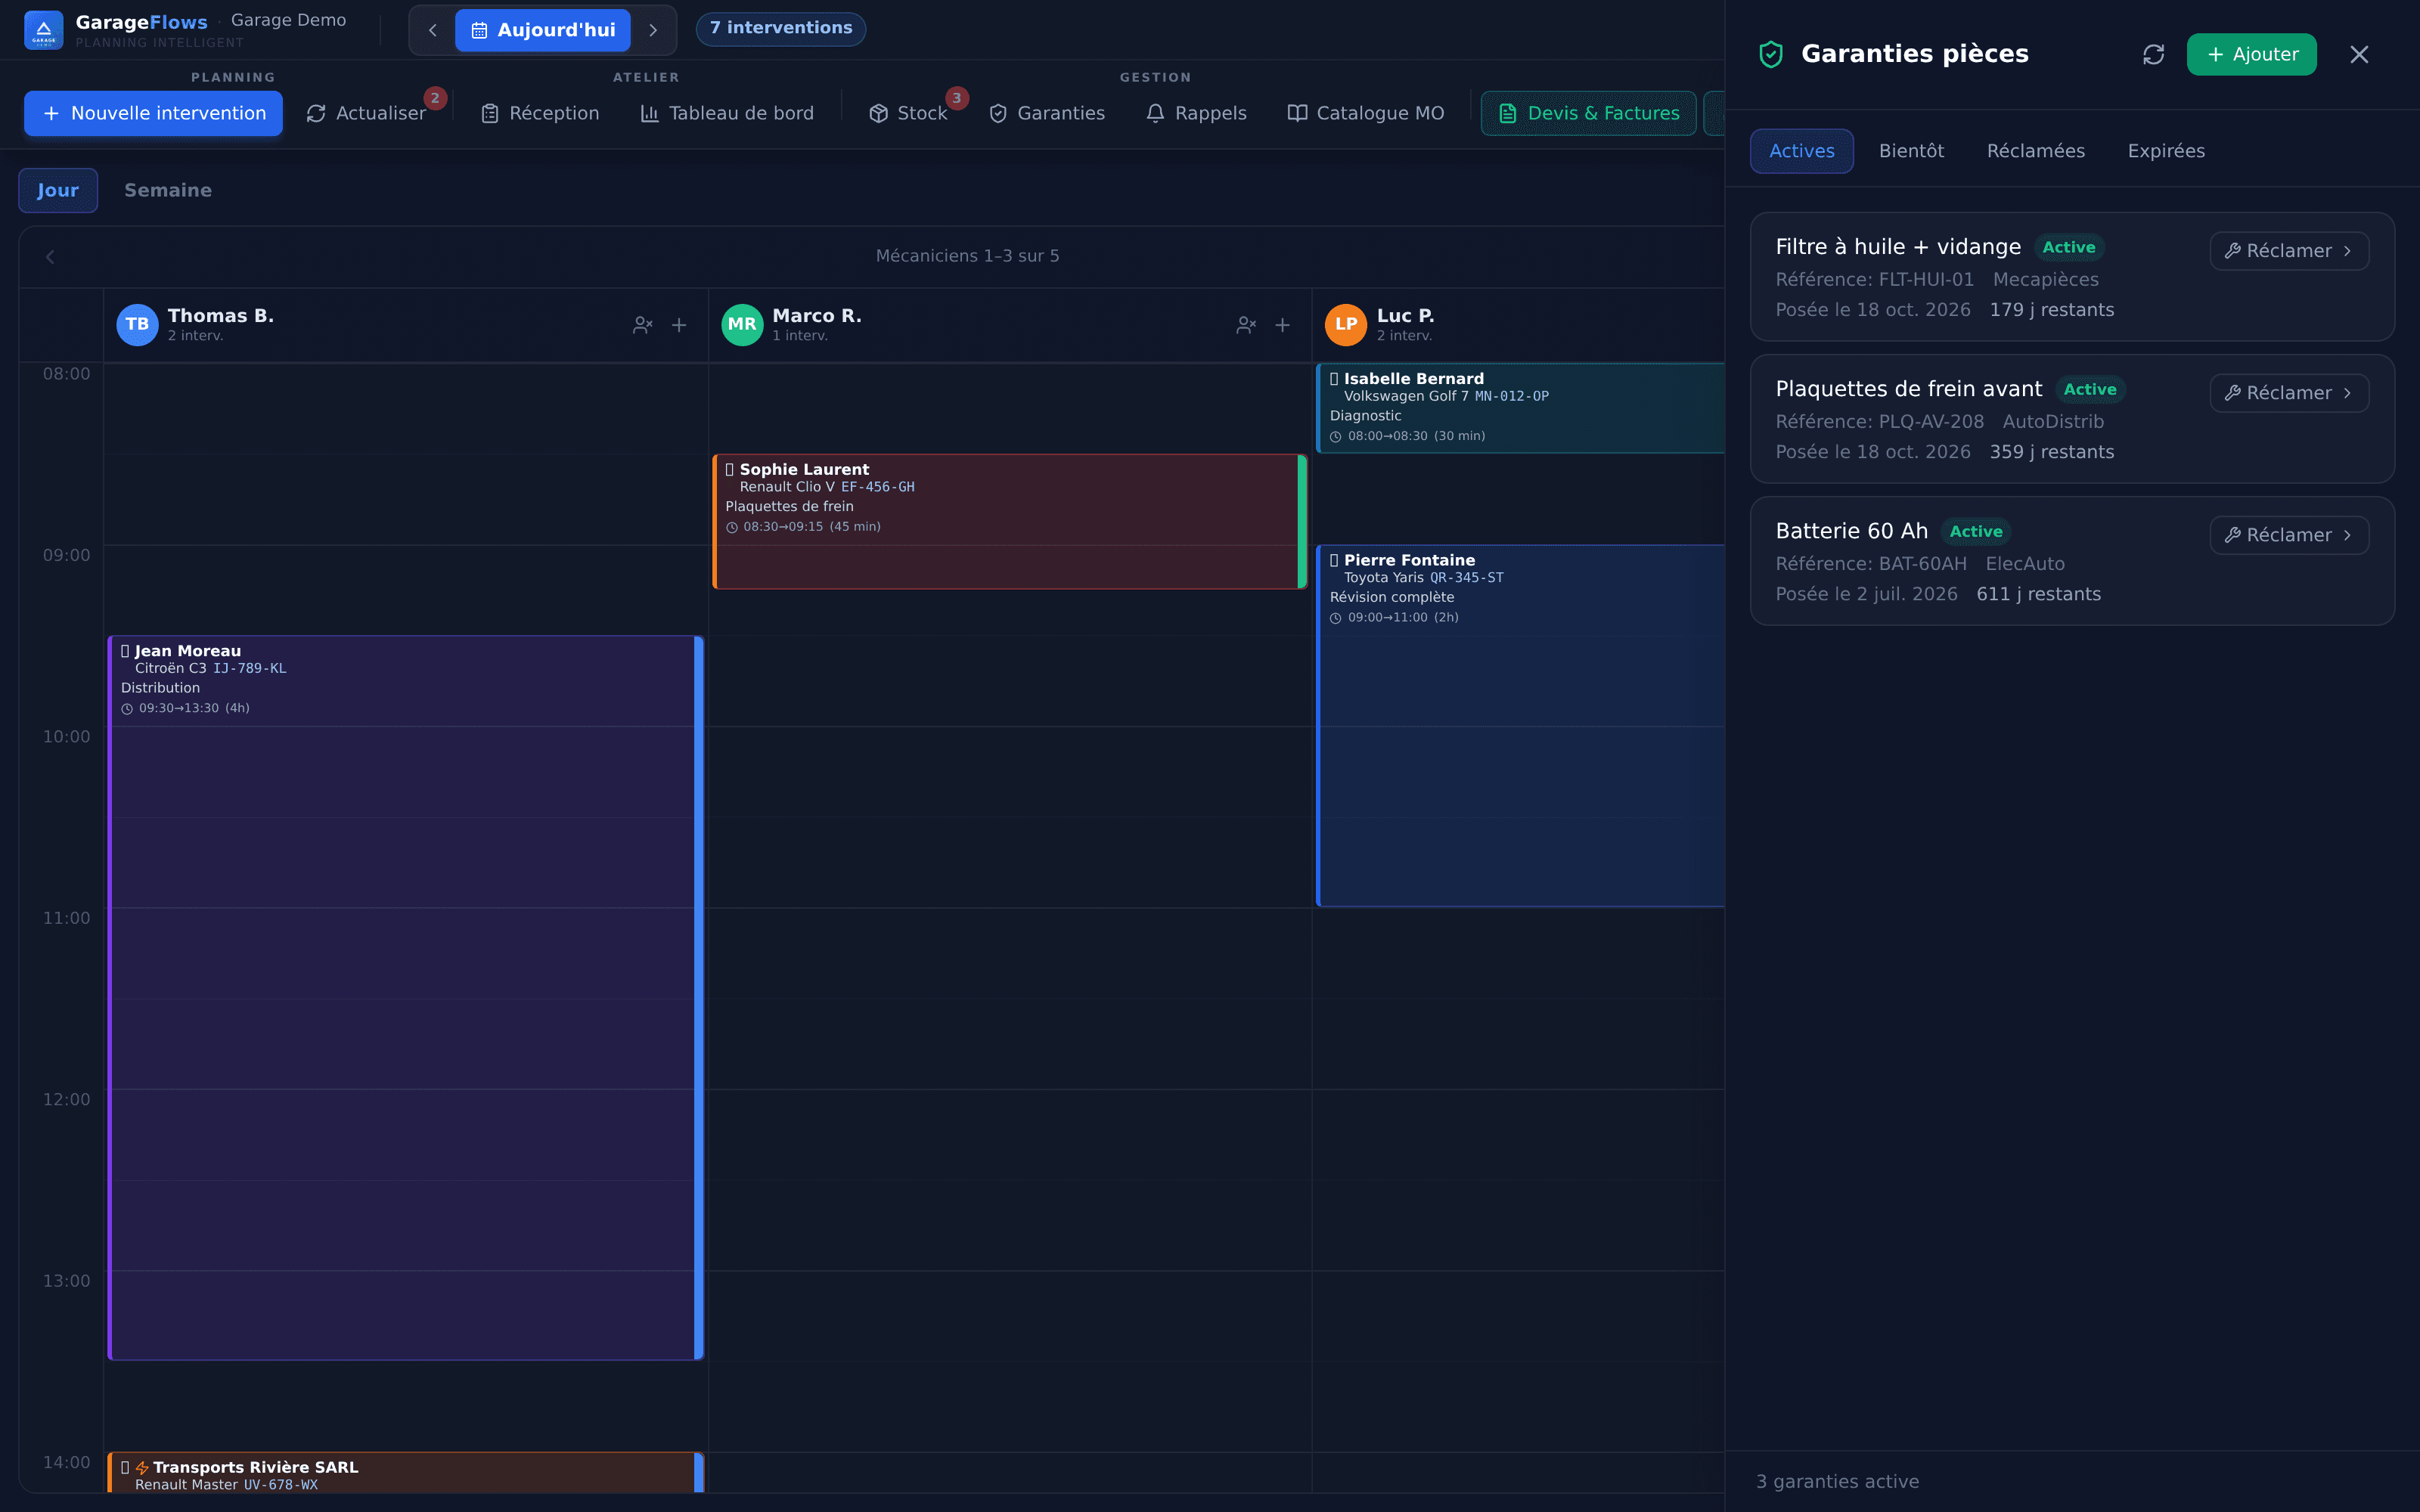
Task: Open Réception from the toolbar
Action: pyautogui.click(x=540, y=113)
